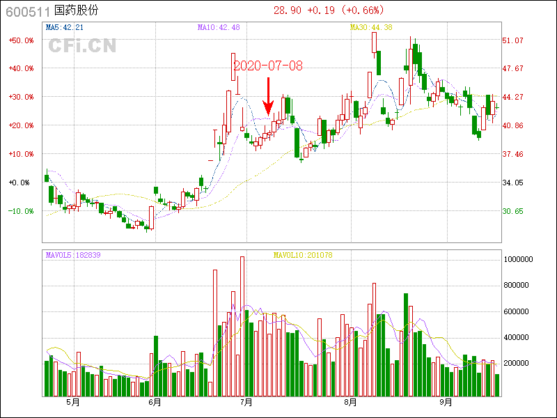Click the 6月 label on the time axis
557x418 pixels.
[x=155, y=403]
